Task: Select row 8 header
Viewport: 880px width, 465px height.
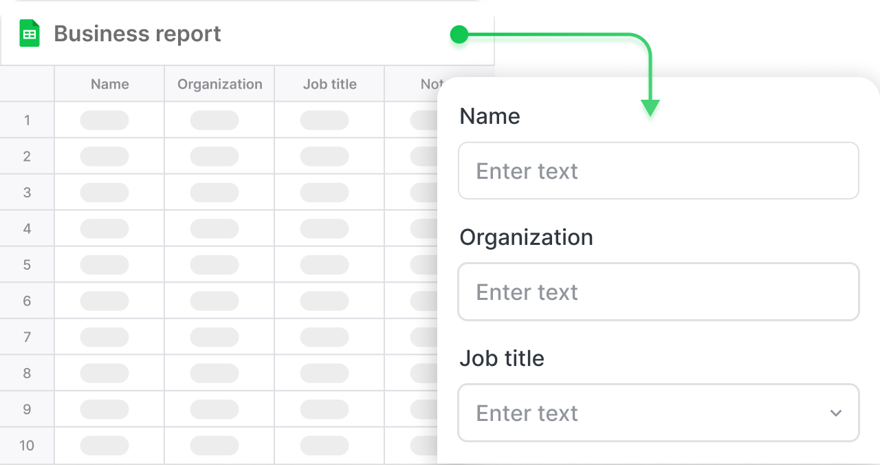Action: pos(27,373)
